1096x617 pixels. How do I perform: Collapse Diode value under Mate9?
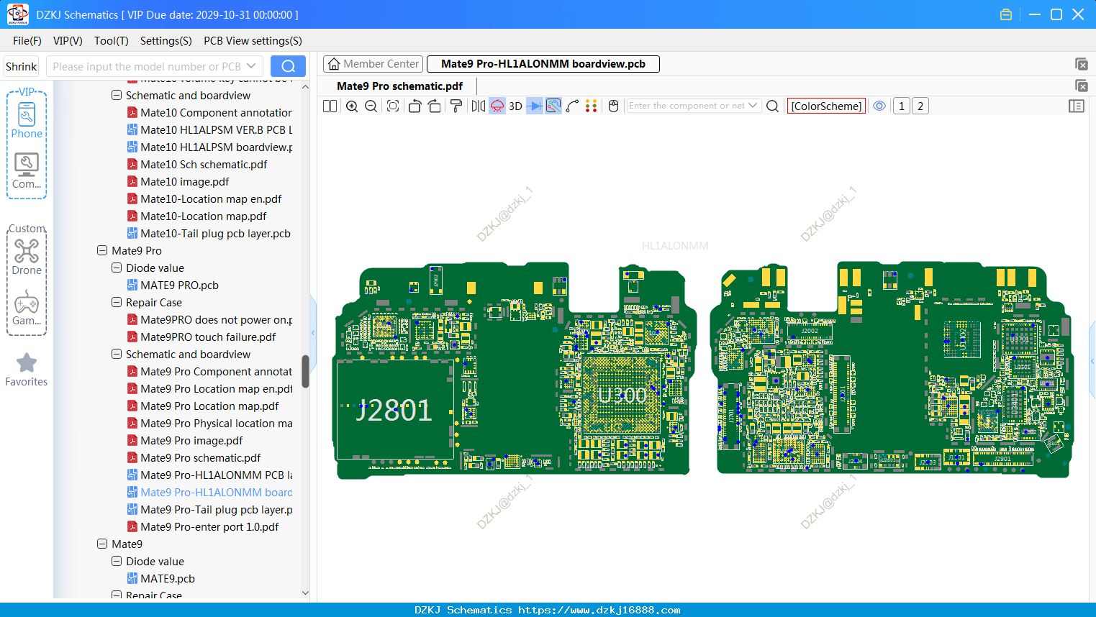coord(117,562)
